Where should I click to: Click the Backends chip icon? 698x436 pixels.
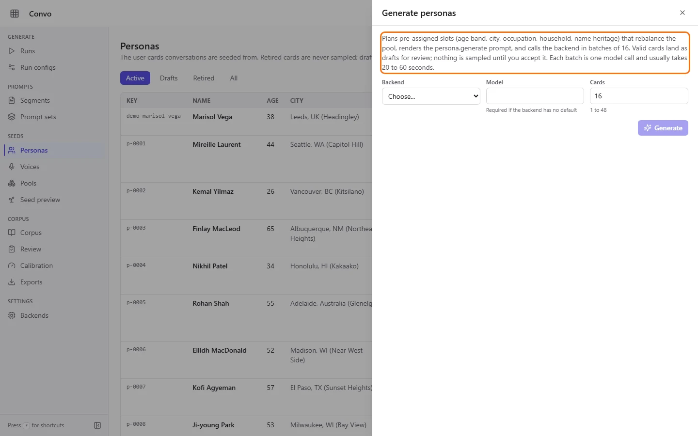coord(12,315)
